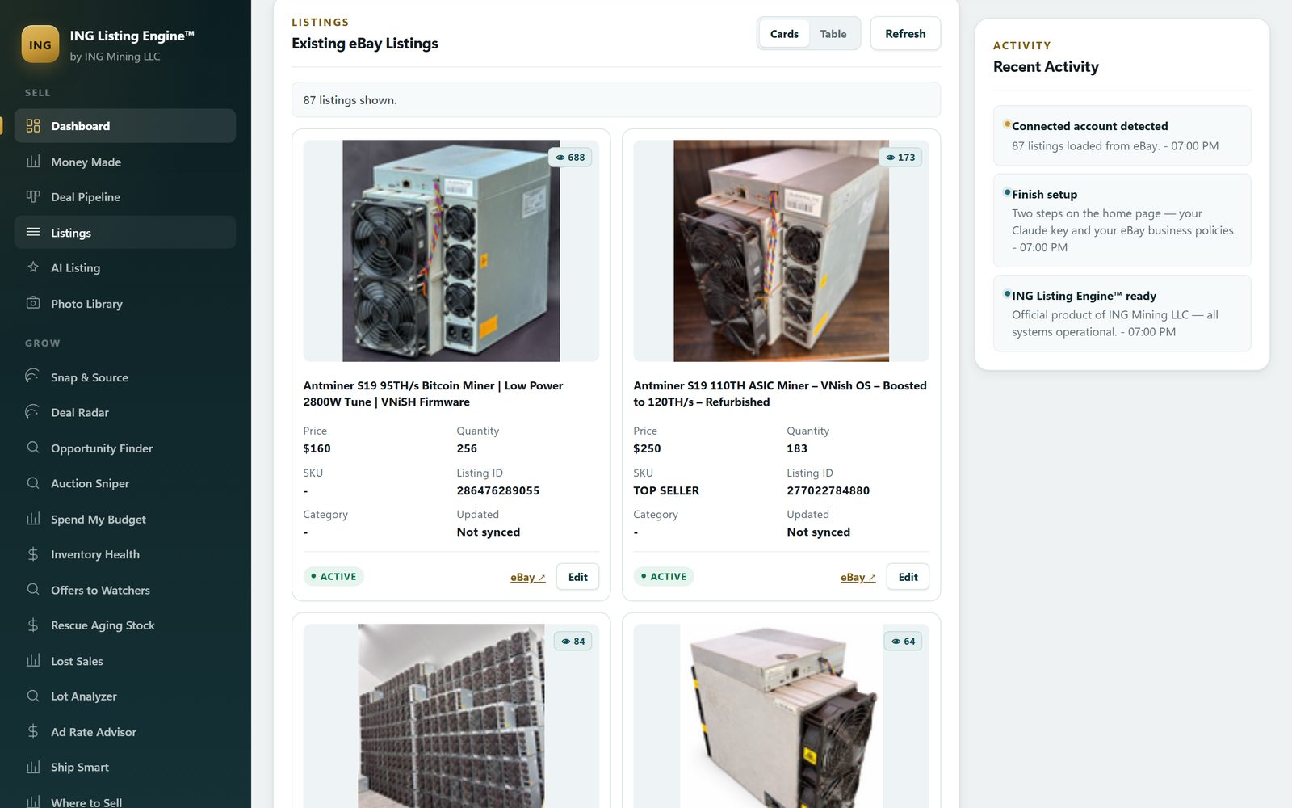Click the 173 views eye badge
The image size is (1292, 808).
(x=900, y=158)
